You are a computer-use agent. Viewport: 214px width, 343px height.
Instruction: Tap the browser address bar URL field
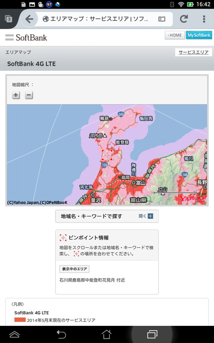point(99,19)
